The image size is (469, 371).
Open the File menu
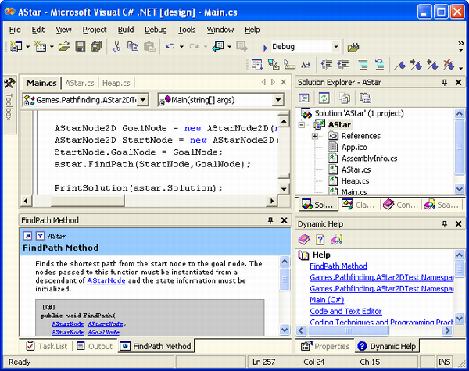pyautogui.click(x=15, y=30)
